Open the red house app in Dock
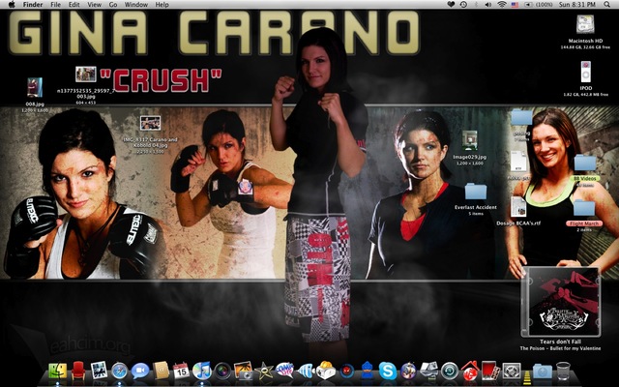619x387 pixels. pyautogui.click(x=470, y=371)
